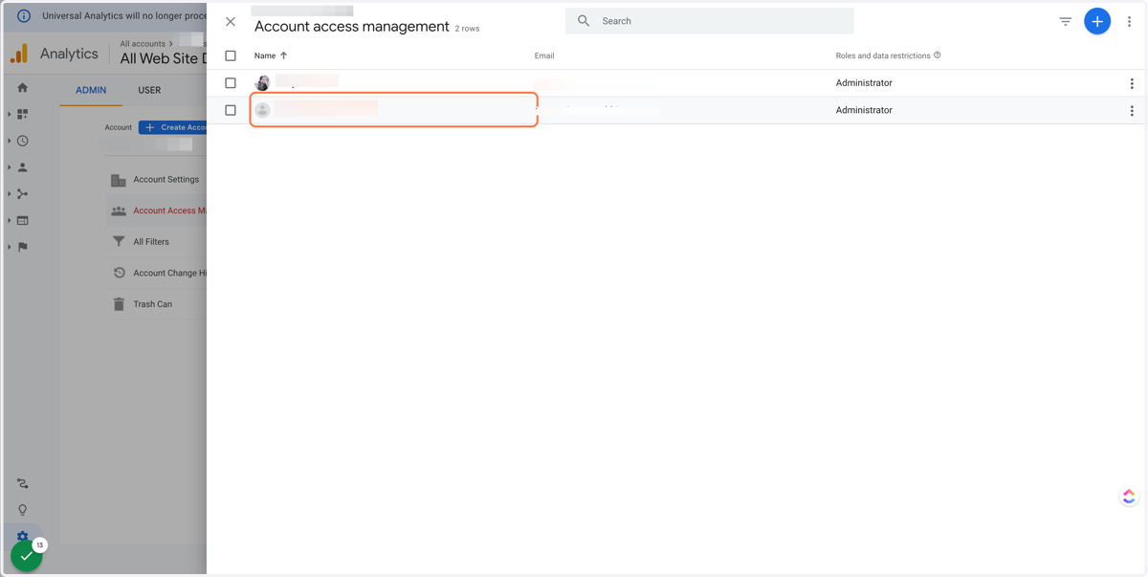Expand the arrow beside the Realtime clock icon

[10, 141]
